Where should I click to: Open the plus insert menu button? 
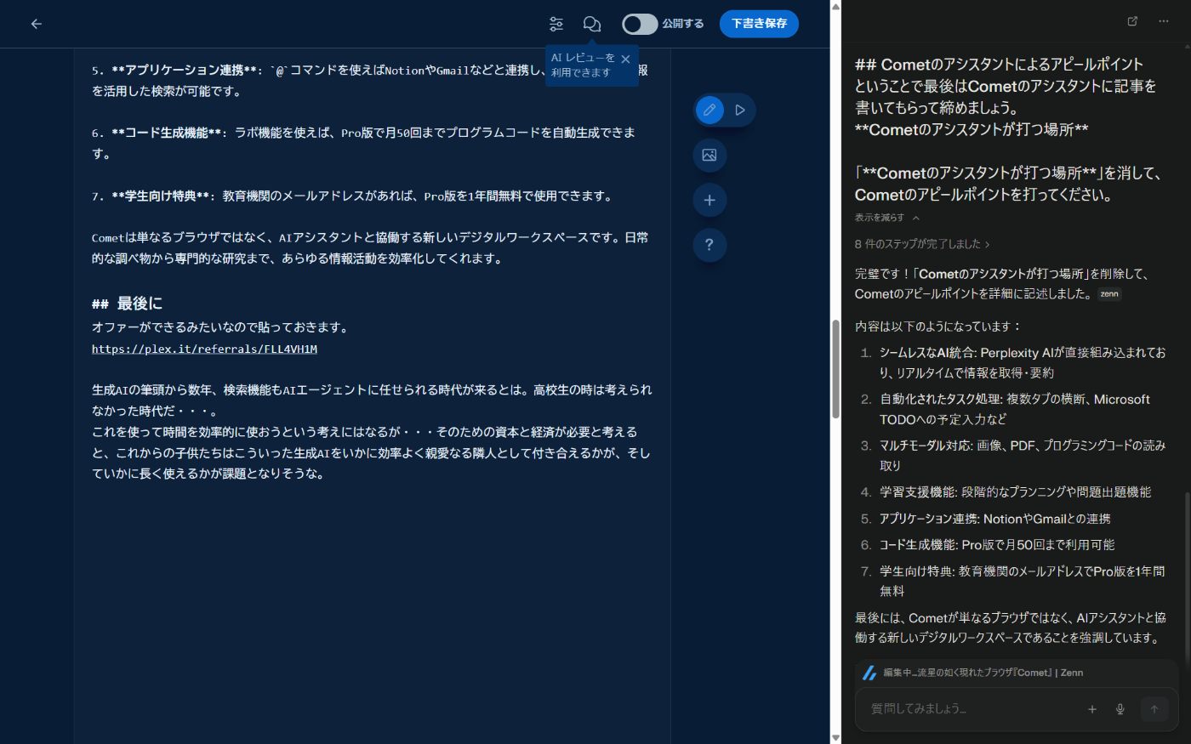click(x=709, y=200)
